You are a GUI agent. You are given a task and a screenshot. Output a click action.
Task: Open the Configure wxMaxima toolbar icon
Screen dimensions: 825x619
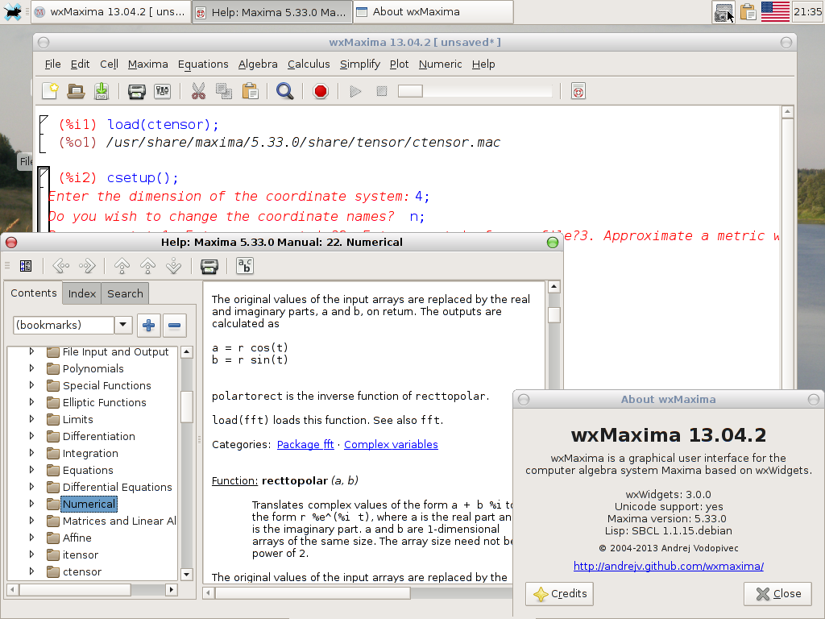pyautogui.click(x=163, y=91)
